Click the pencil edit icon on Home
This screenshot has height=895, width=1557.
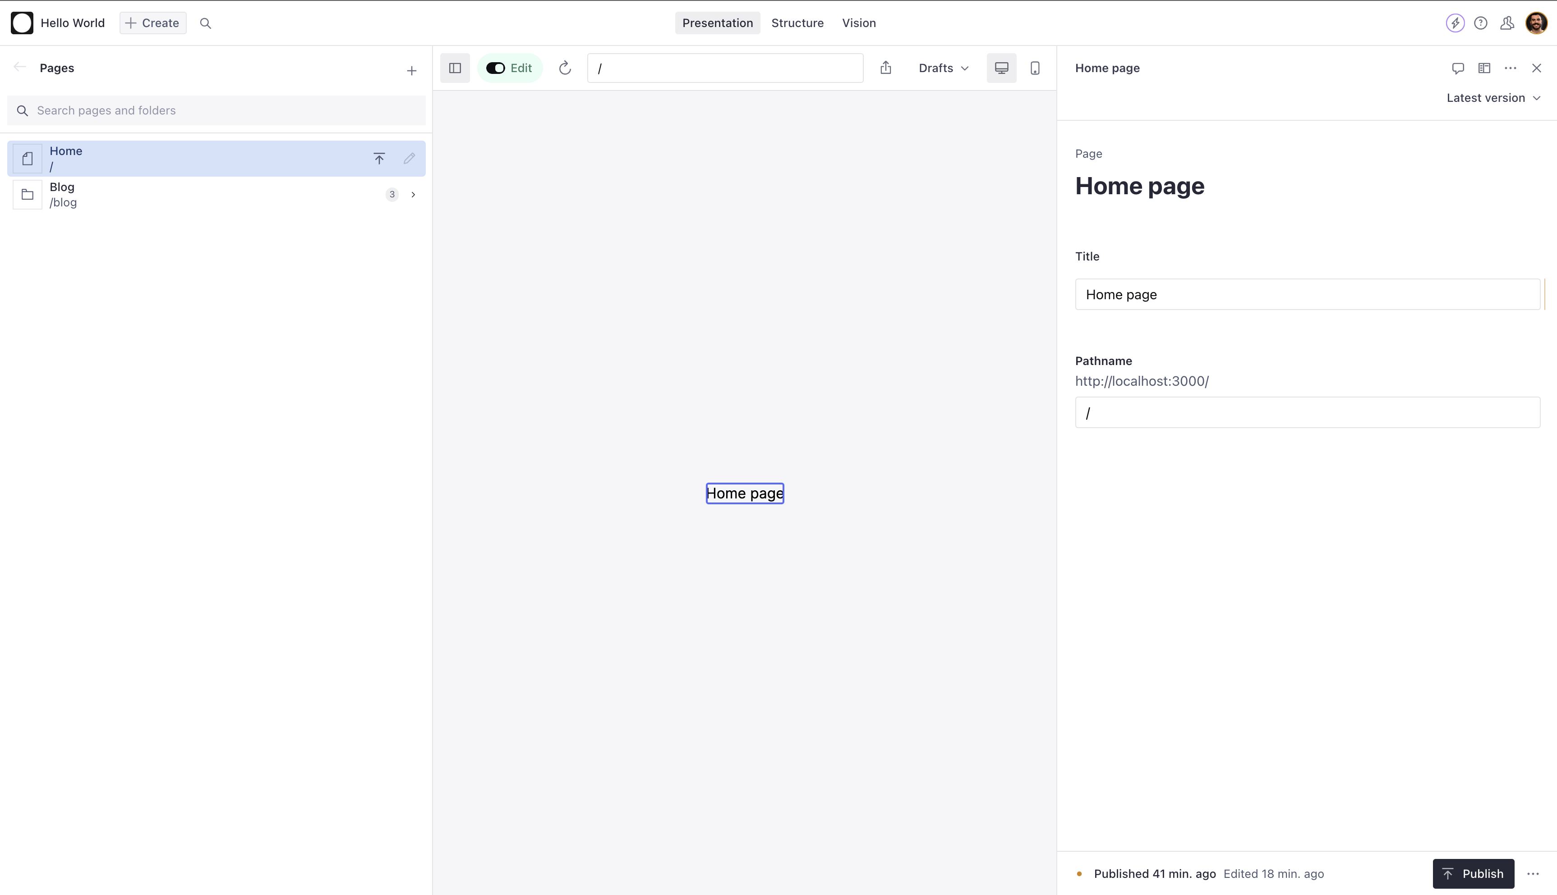coord(409,159)
